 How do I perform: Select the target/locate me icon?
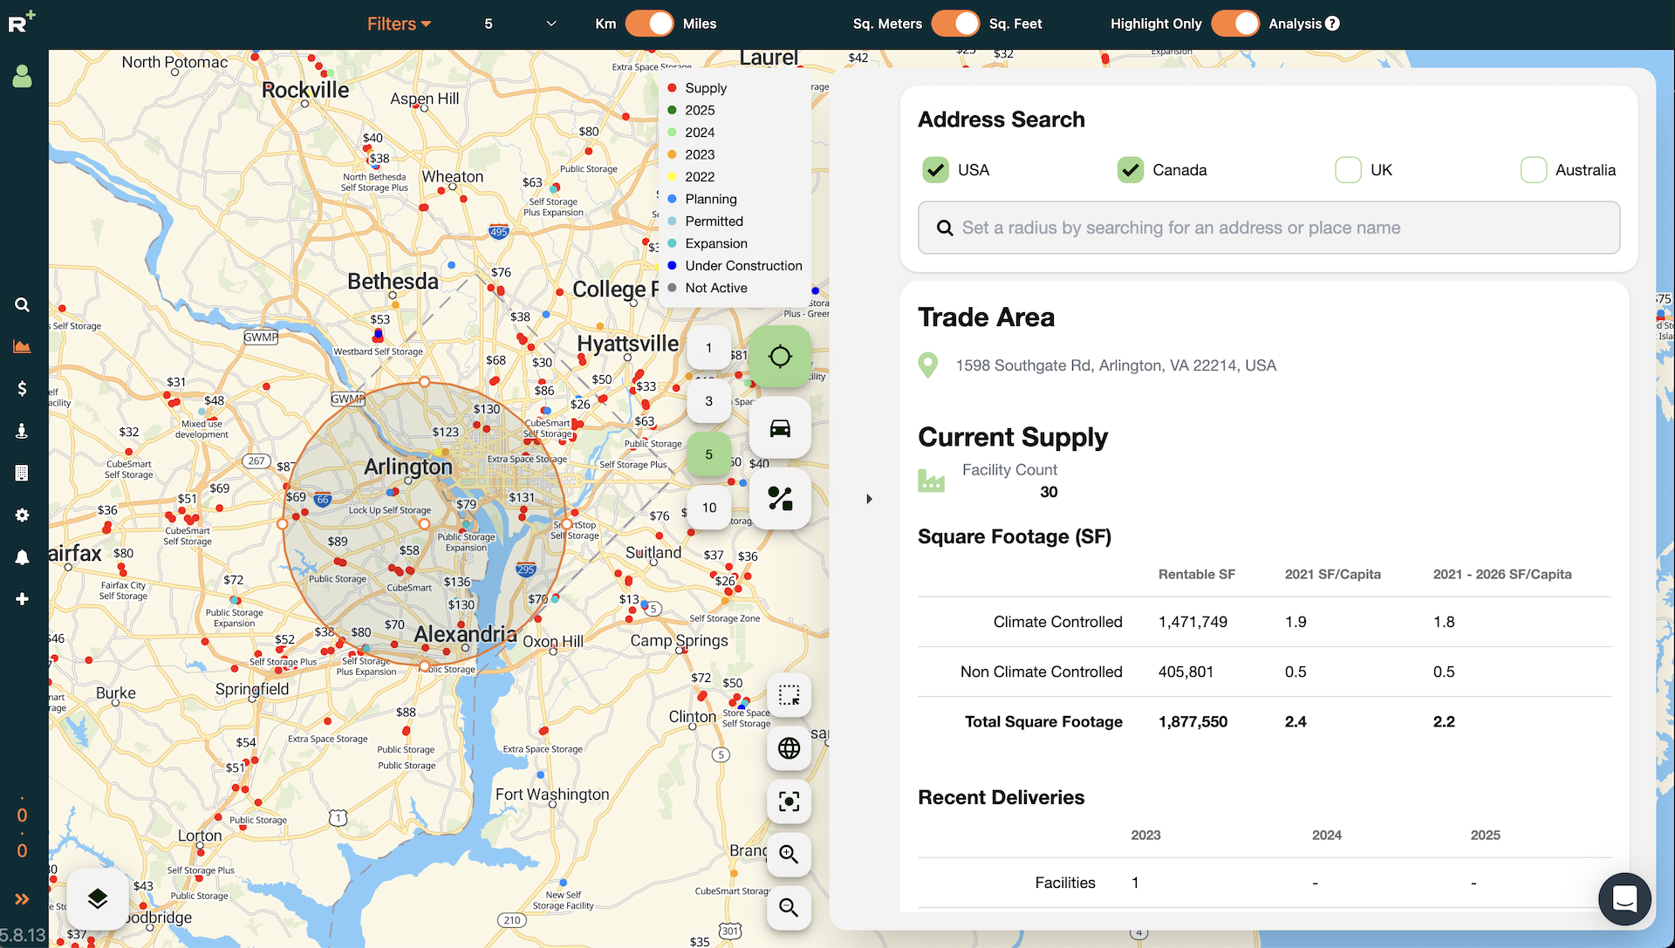(x=780, y=357)
